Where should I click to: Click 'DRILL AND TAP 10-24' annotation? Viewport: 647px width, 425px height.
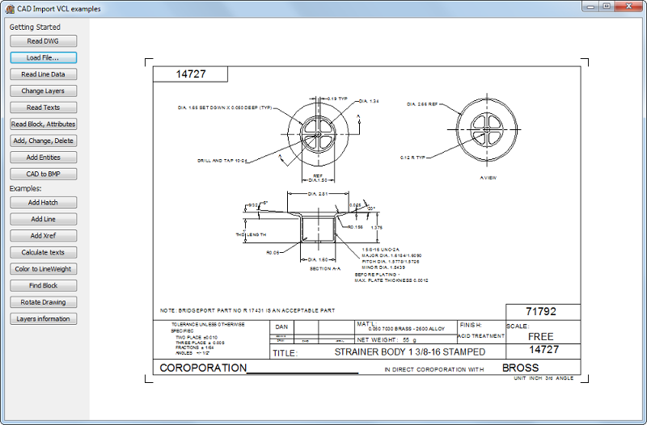tap(222, 161)
